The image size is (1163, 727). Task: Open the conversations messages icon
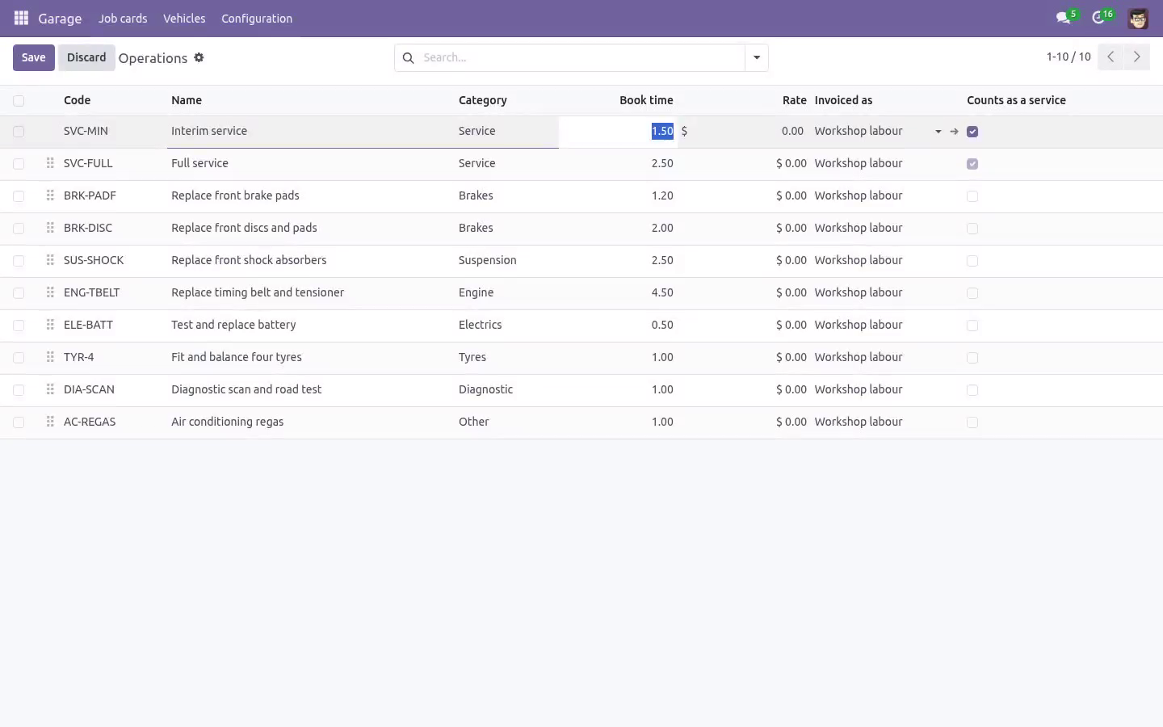(x=1064, y=18)
